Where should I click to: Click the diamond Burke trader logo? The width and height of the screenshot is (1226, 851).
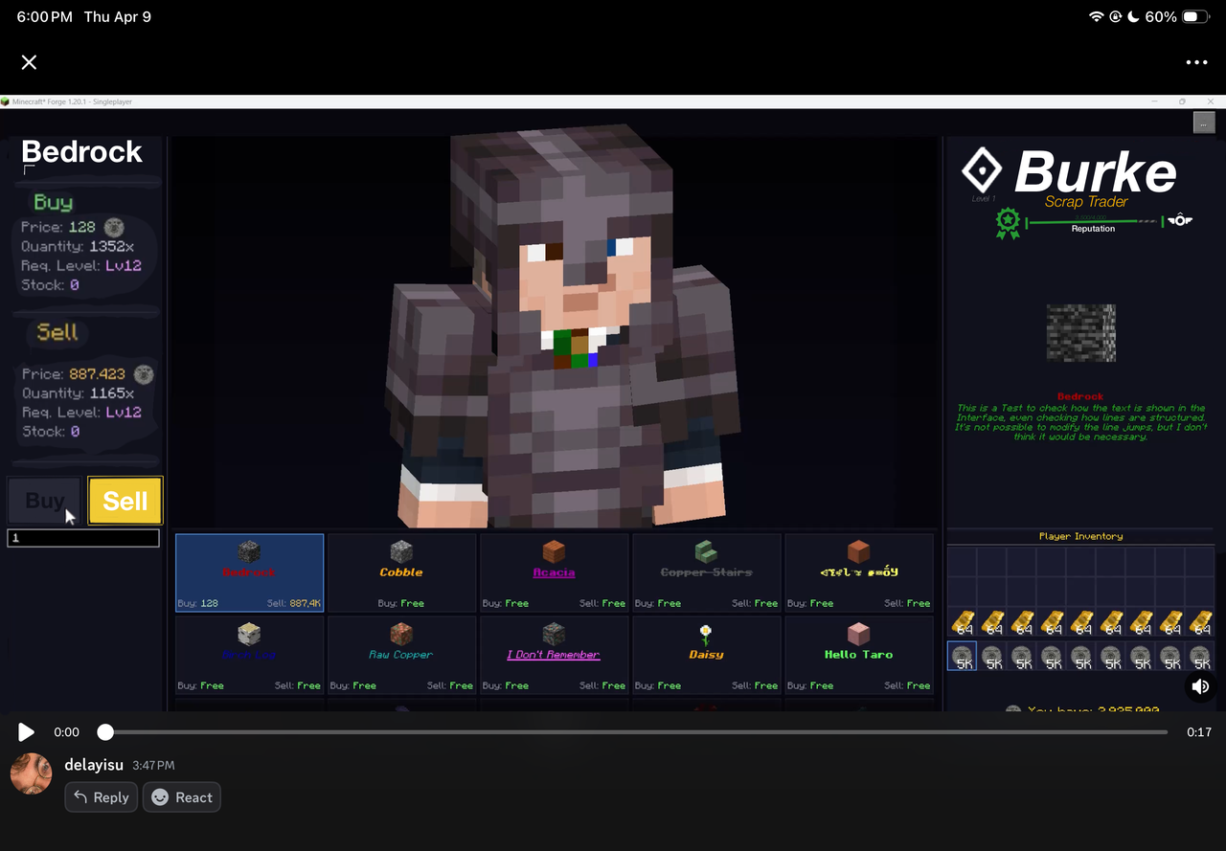[982, 170]
